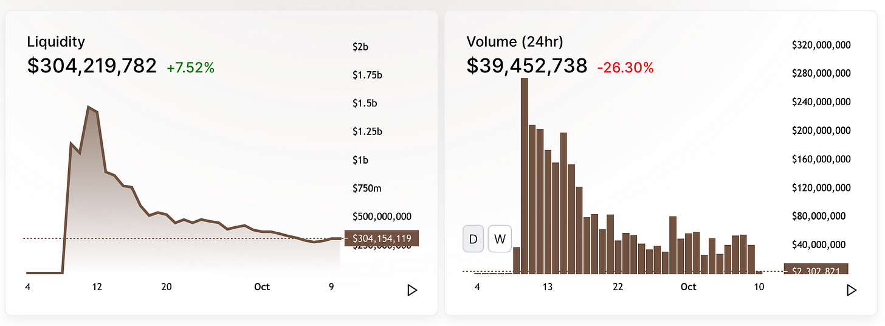This screenshot has height=326, width=885.
Task: Click the red -26.30% change indicator
Action: (625, 68)
